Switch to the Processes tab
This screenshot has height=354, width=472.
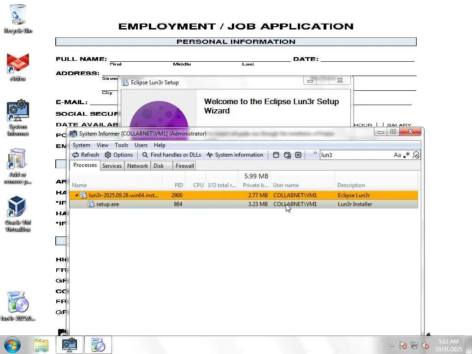click(85, 165)
